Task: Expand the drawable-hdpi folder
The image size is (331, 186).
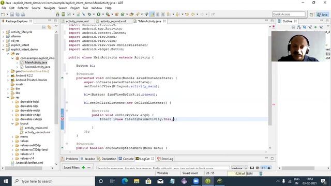Action: (12, 102)
